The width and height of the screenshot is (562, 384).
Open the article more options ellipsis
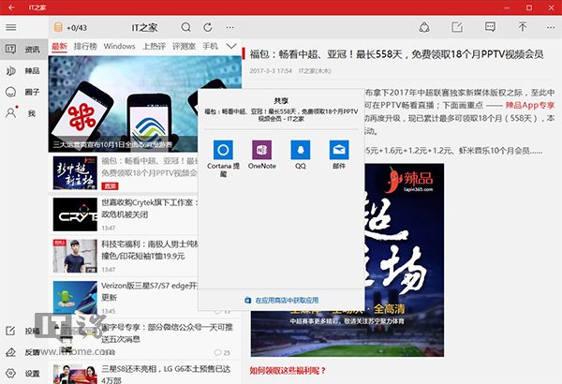(x=551, y=27)
